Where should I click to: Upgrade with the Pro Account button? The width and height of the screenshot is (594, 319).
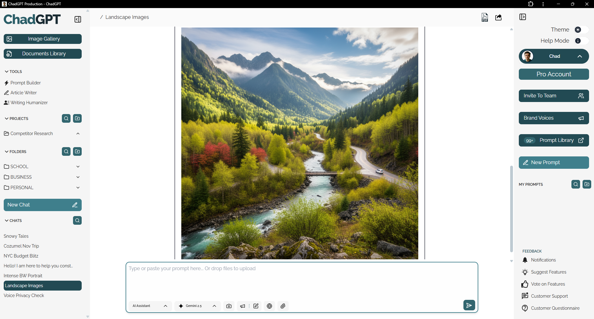coord(553,74)
